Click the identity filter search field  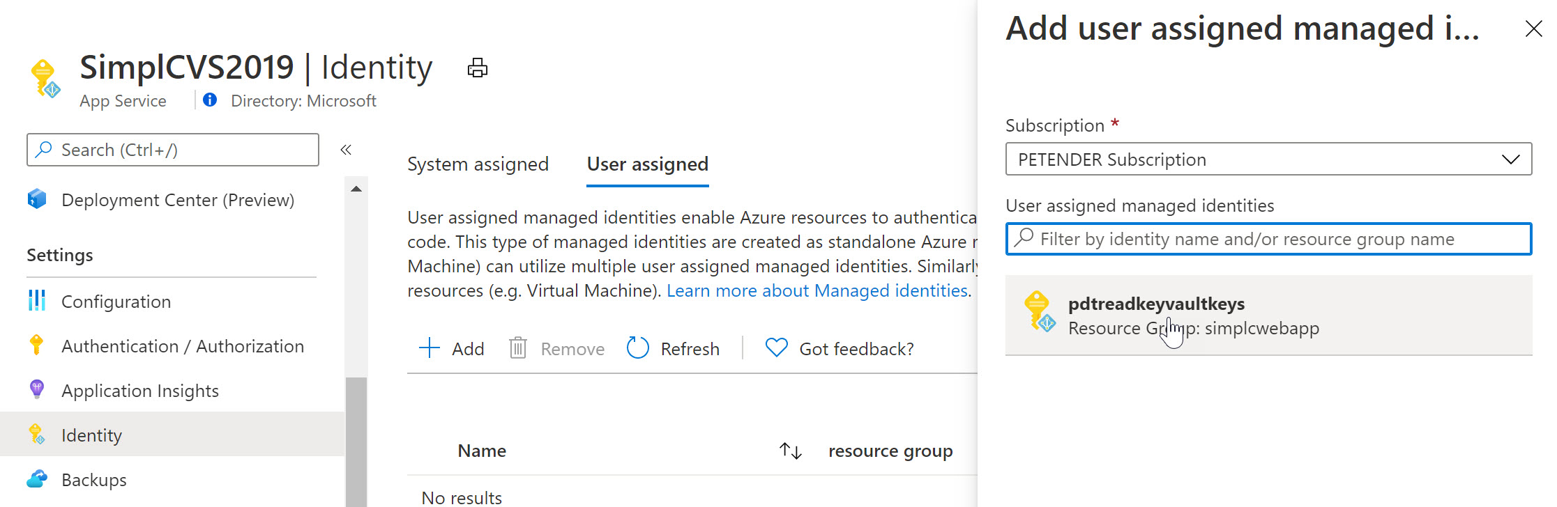1268,239
